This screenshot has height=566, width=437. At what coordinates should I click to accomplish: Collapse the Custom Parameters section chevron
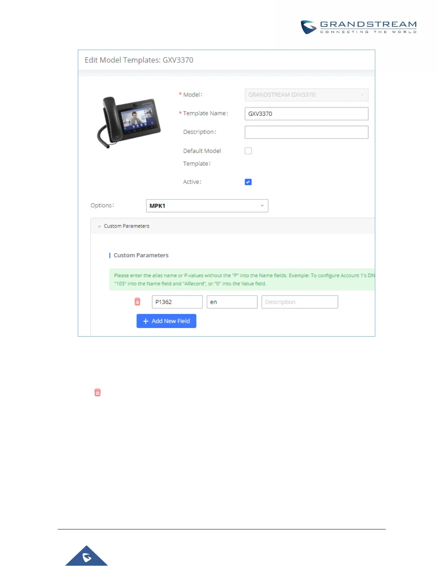pyautogui.click(x=100, y=226)
